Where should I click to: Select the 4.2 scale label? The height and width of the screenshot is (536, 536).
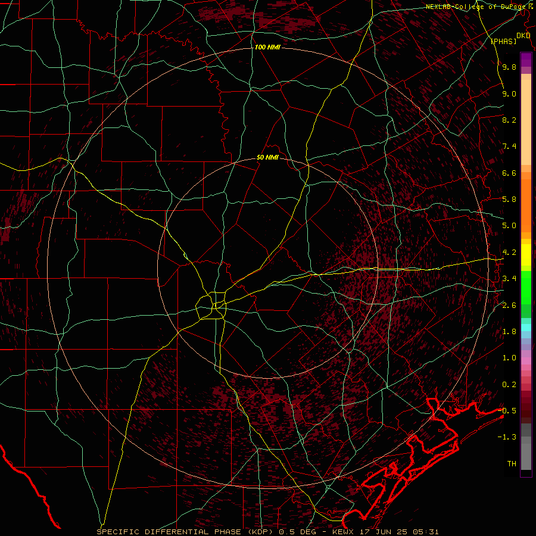click(509, 252)
